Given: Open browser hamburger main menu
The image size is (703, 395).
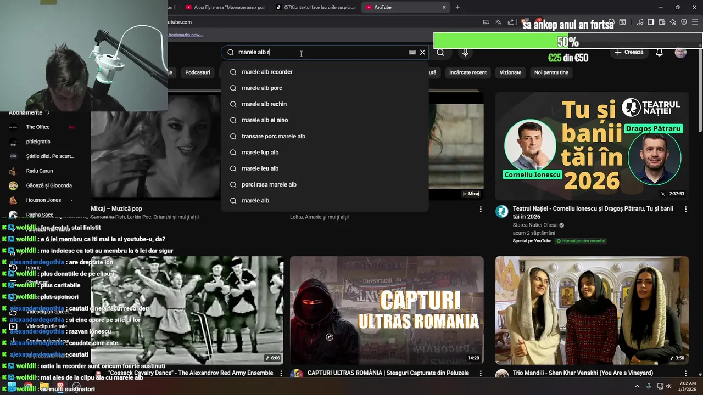Looking at the screenshot, I should (x=695, y=22).
